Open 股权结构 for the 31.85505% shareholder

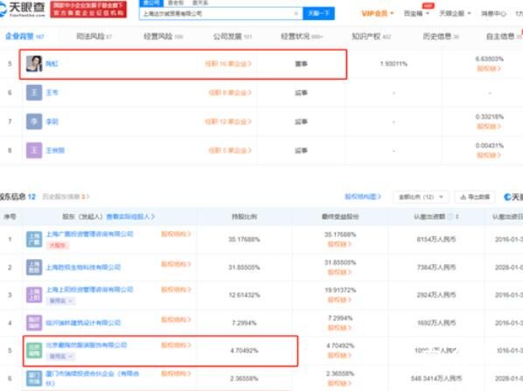pos(176,264)
